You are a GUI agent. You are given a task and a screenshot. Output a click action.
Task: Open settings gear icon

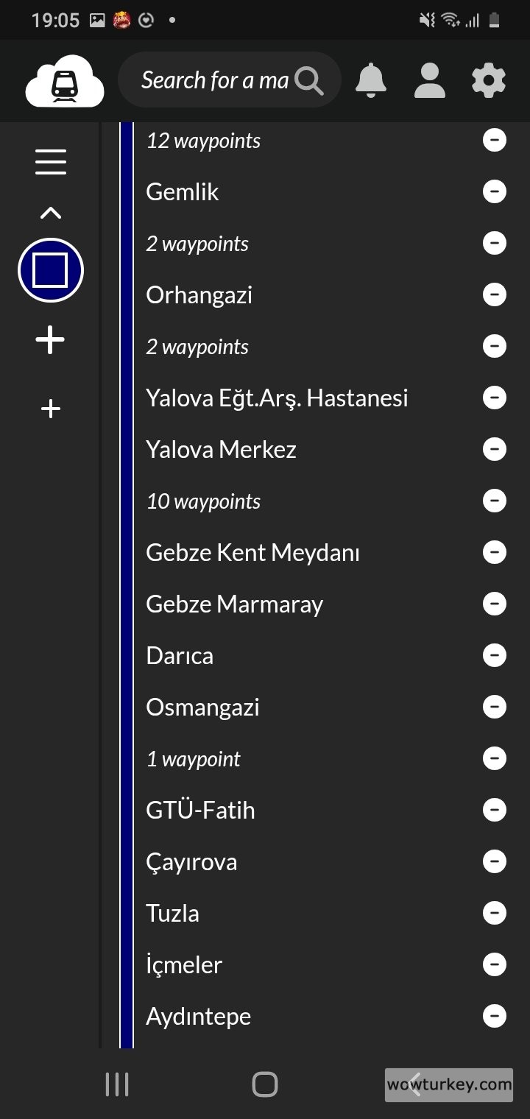489,80
